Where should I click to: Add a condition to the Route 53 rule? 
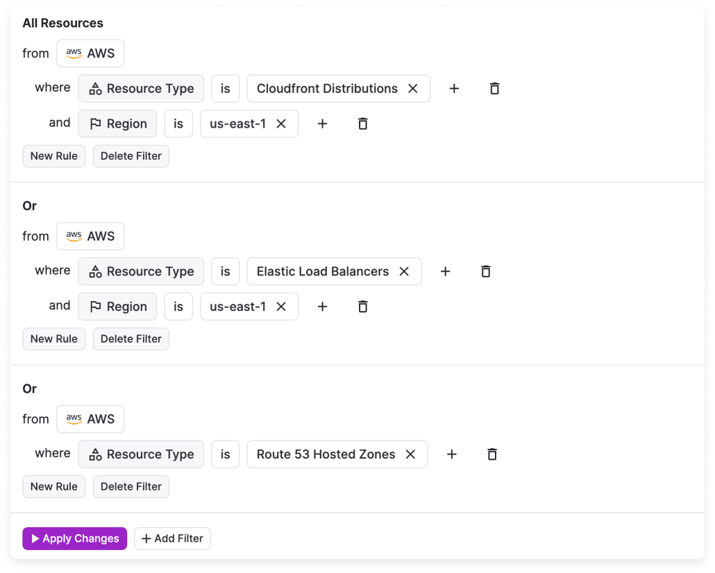[451, 454]
